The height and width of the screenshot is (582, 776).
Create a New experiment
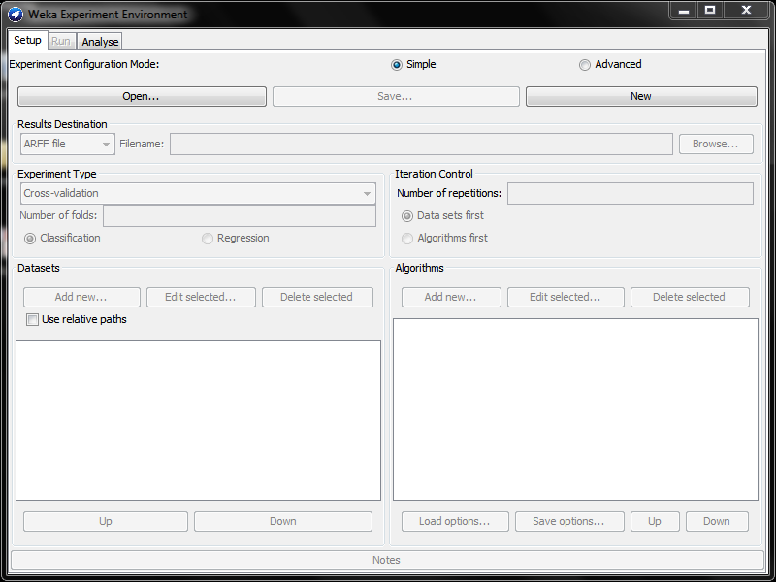pyautogui.click(x=641, y=96)
